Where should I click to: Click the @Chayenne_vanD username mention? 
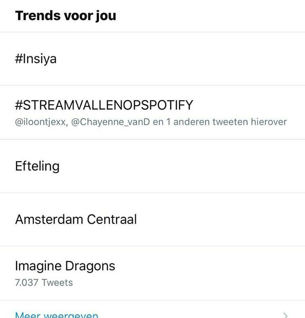[110, 122]
